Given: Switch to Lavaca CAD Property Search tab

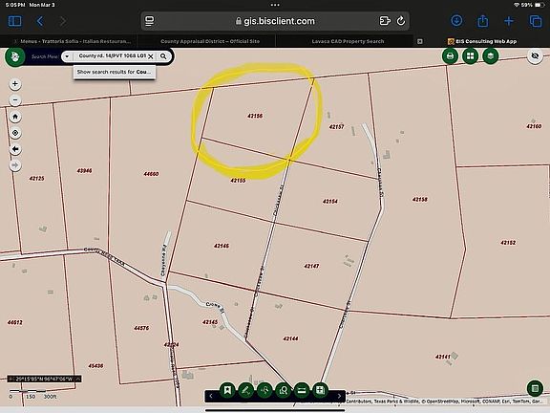Looking at the screenshot, I should 348,41.
